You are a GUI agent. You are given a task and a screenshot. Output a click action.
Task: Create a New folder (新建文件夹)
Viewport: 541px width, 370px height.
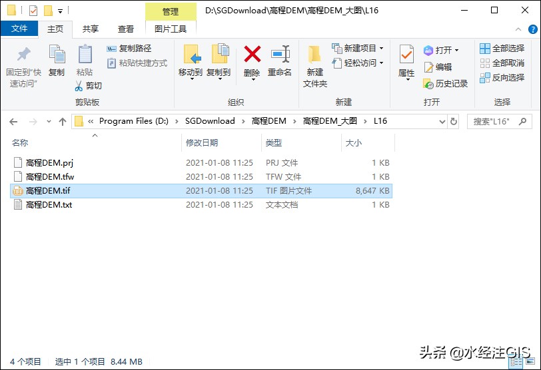pos(315,67)
